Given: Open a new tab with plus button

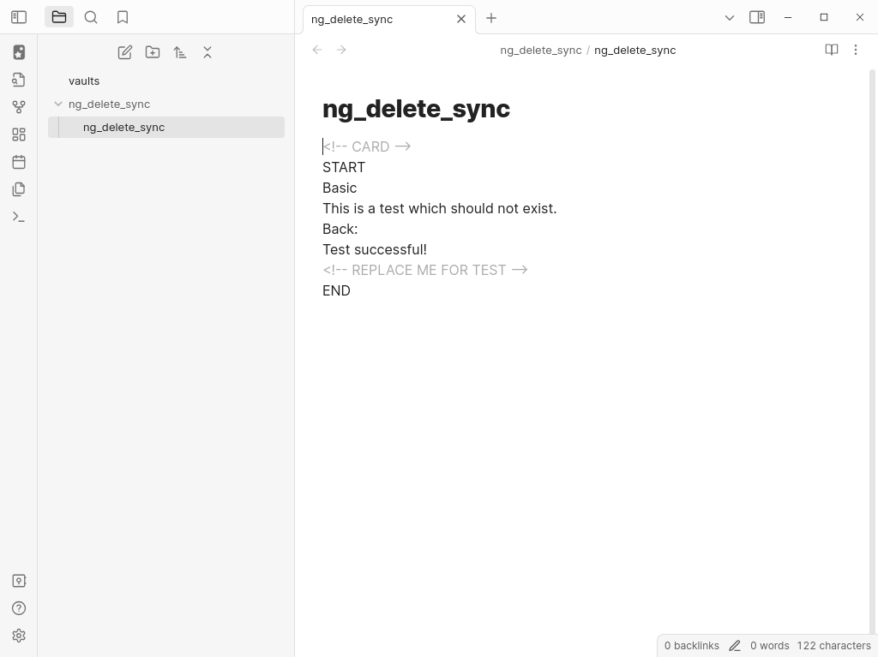Looking at the screenshot, I should [491, 18].
